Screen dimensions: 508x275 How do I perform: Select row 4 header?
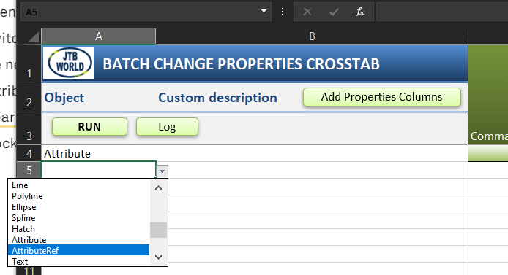click(x=29, y=153)
